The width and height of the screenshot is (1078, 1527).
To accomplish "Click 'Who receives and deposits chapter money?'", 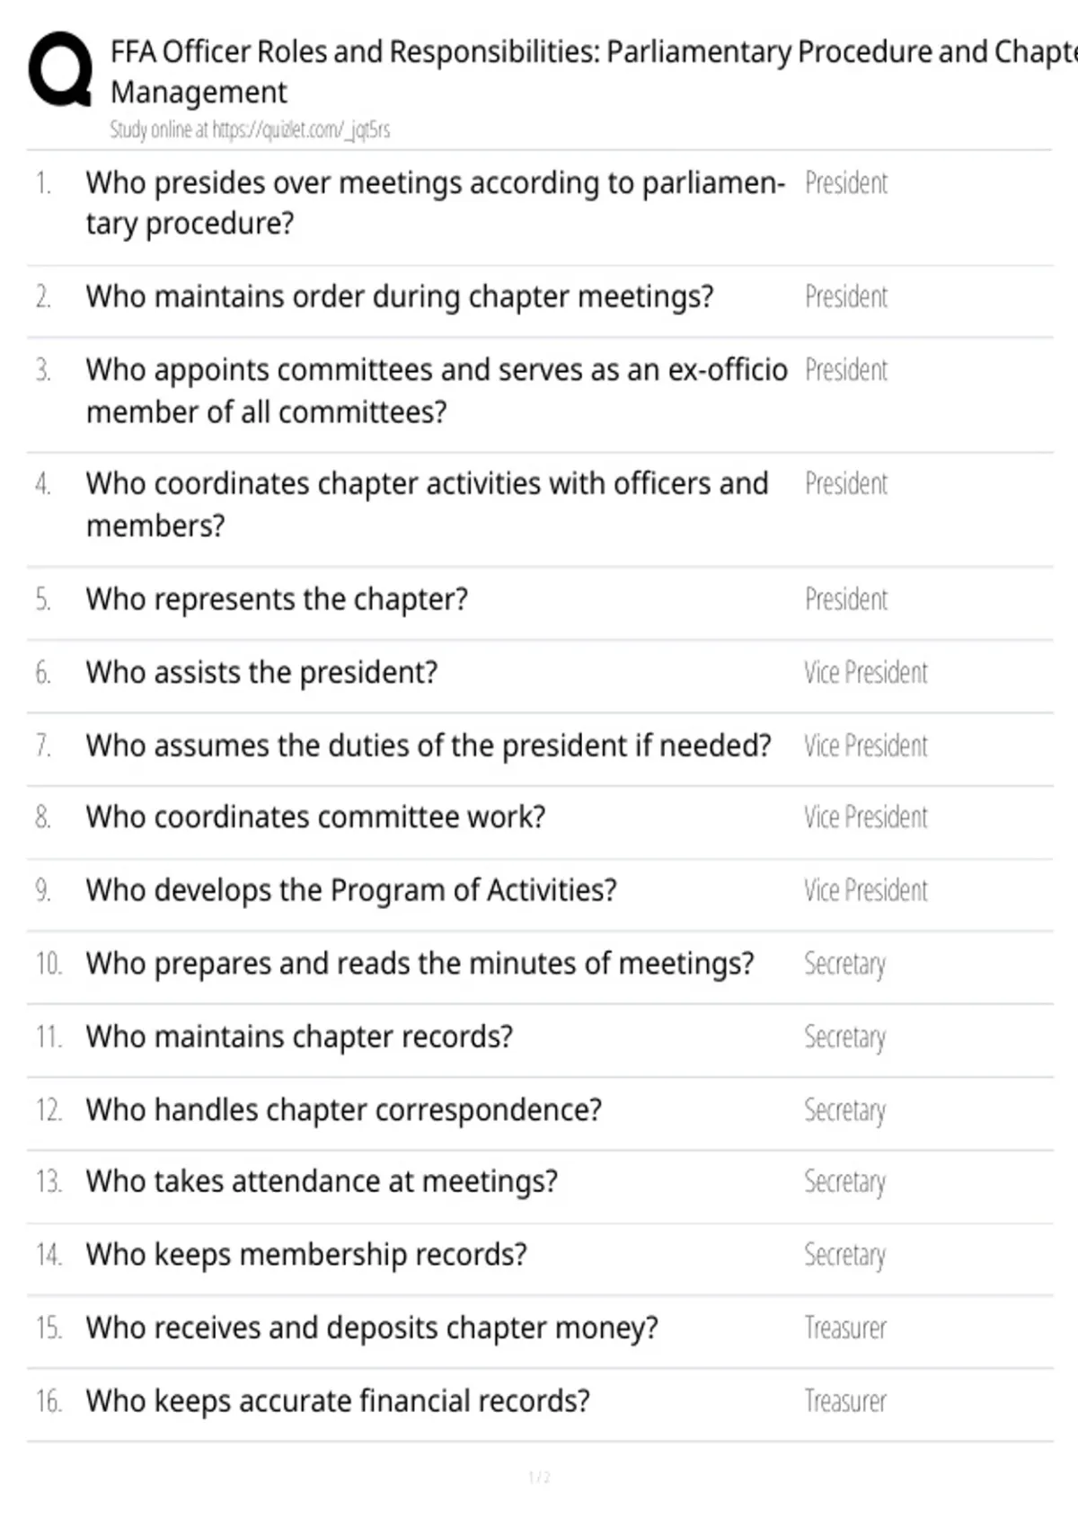I will (x=372, y=1328).
